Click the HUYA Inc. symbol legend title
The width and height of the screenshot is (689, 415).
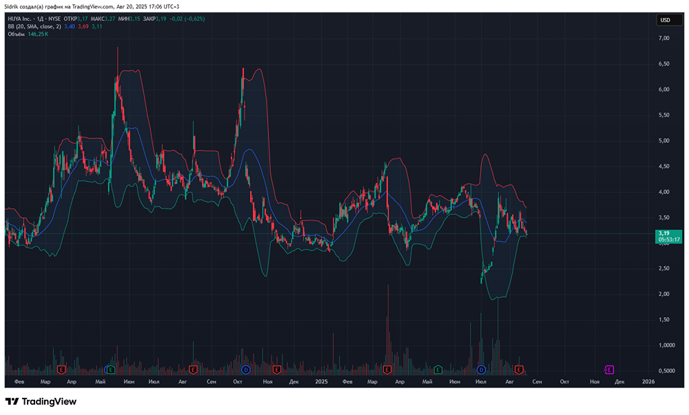coord(22,19)
